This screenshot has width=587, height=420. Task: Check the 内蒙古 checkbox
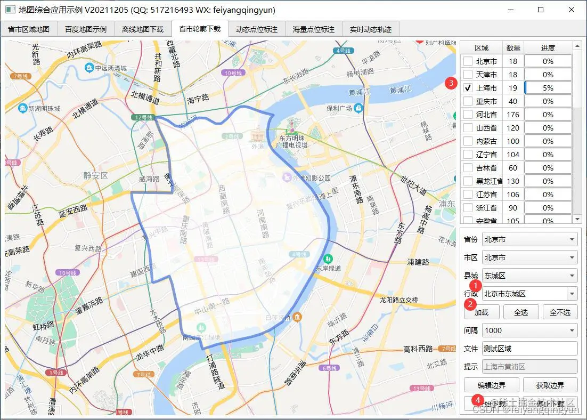468,141
